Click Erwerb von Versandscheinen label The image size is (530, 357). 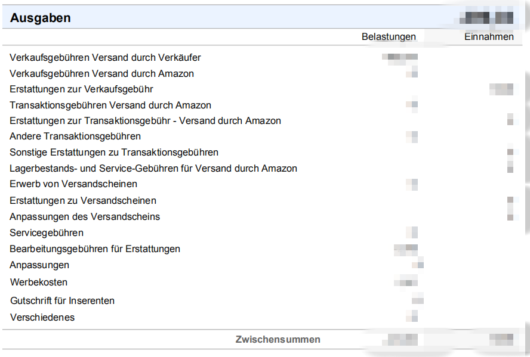(73, 184)
